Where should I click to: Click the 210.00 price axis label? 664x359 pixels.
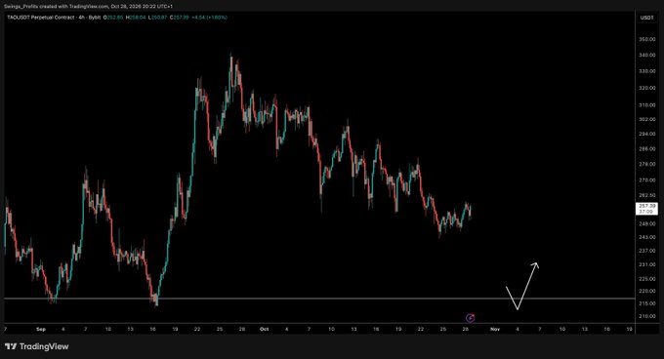(x=646, y=316)
